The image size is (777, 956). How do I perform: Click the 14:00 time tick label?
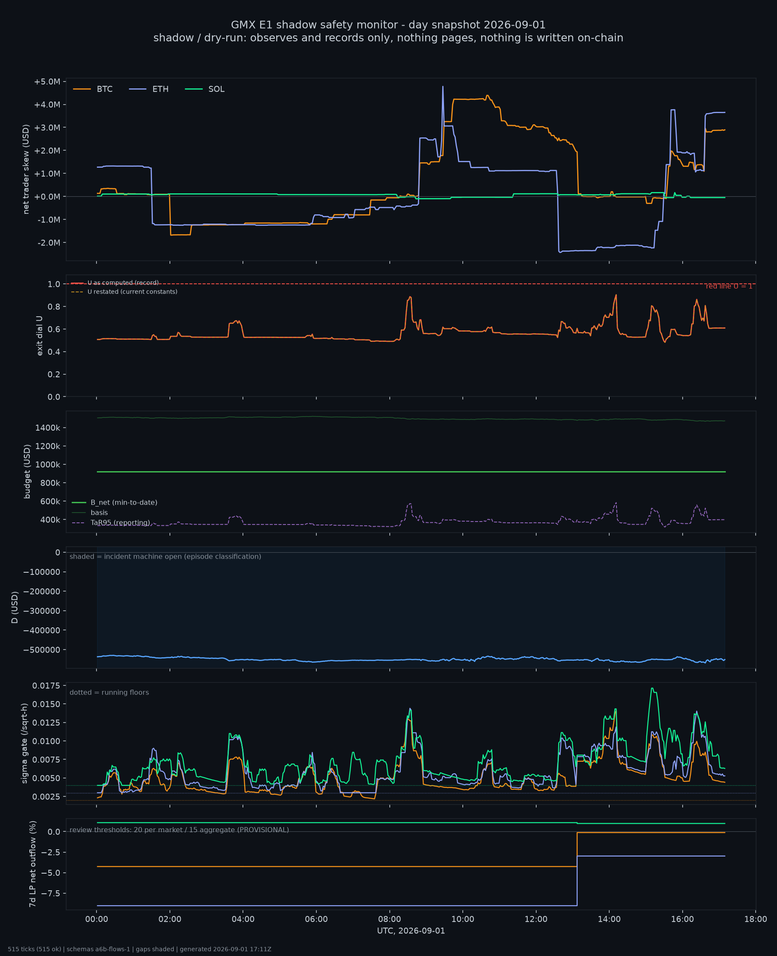point(609,919)
